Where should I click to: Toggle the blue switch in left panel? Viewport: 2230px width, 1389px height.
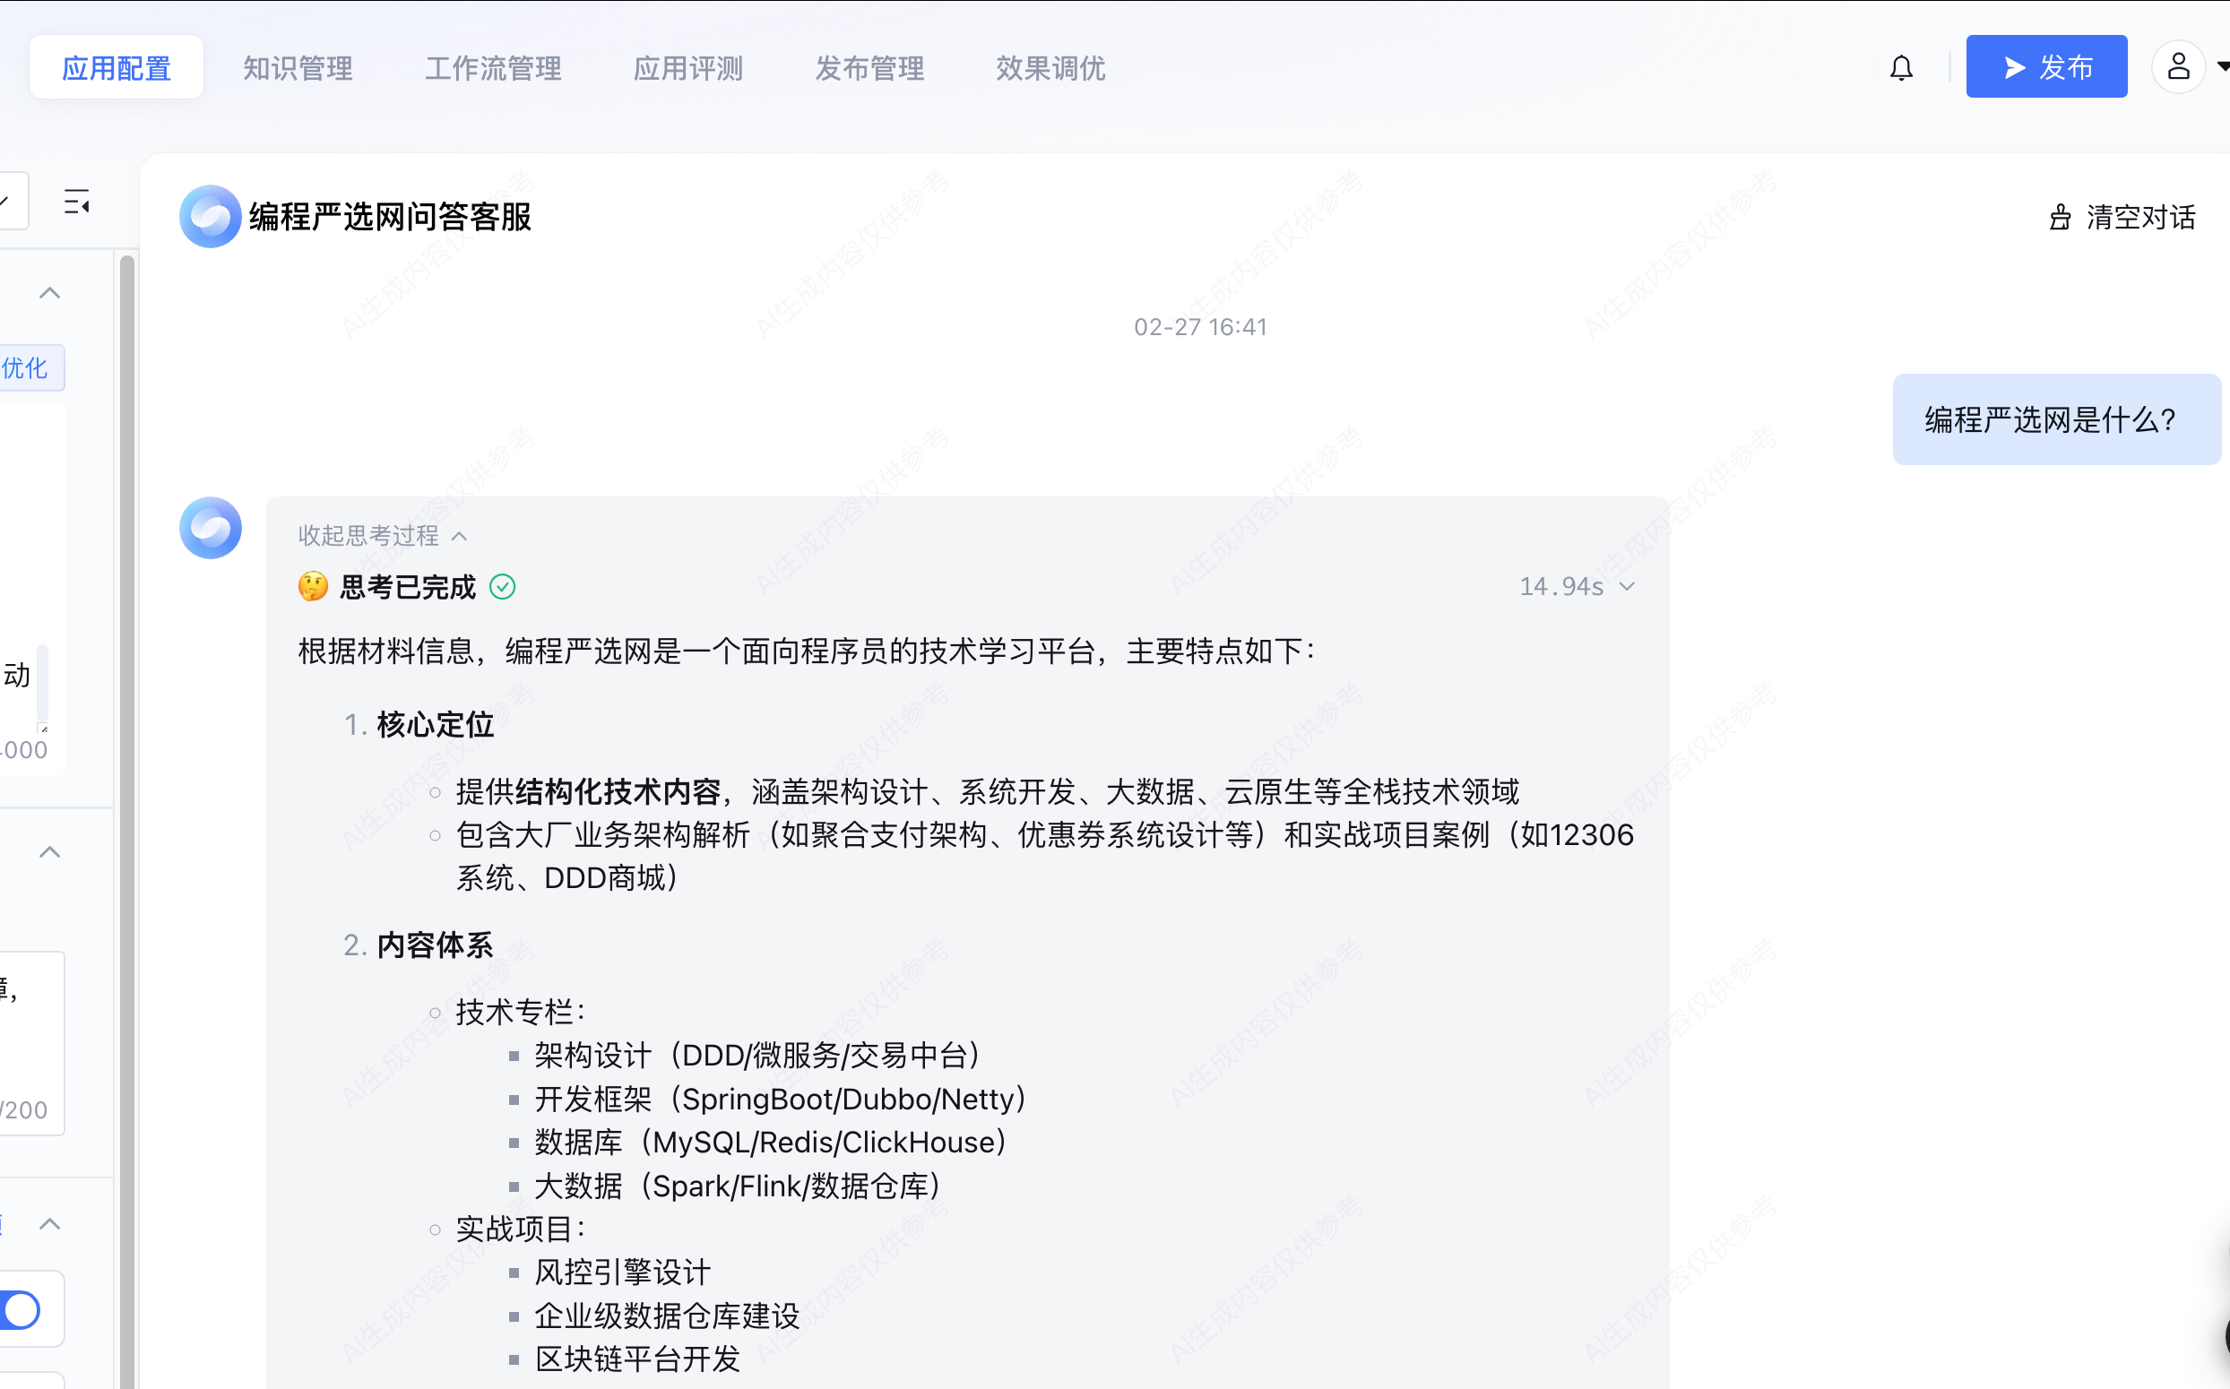[21, 1309]
